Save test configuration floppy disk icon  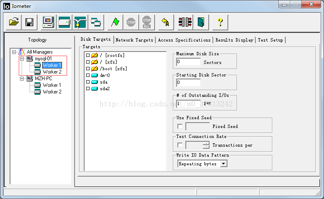(30, 22)
